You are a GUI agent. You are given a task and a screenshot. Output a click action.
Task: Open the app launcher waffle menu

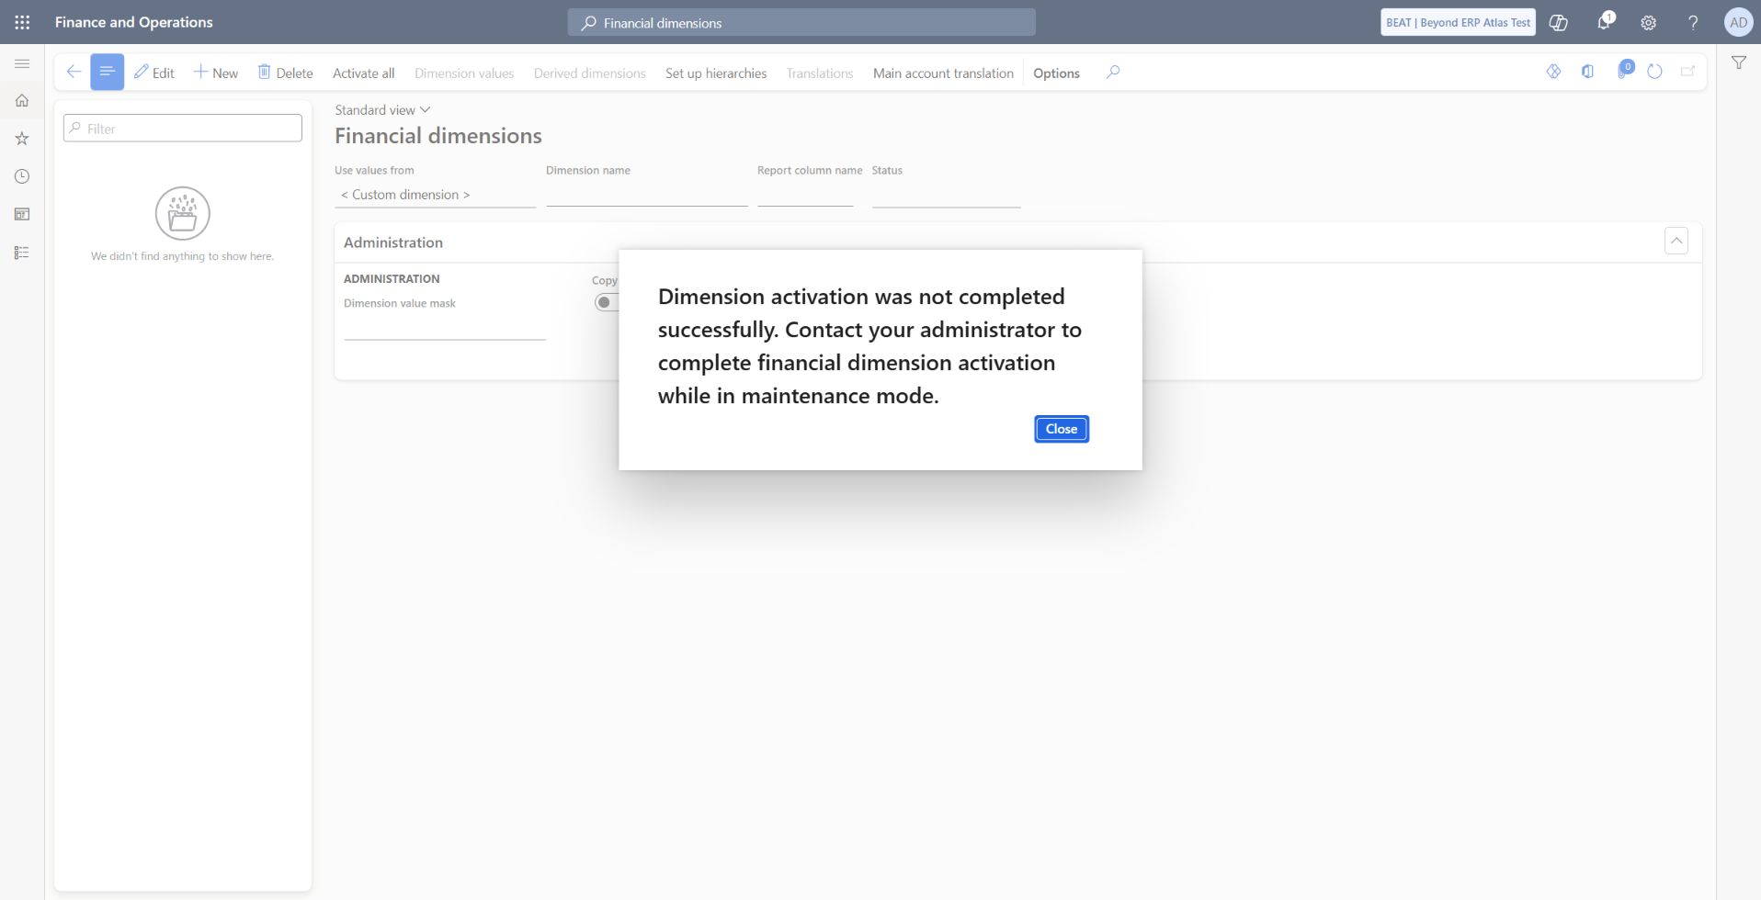coord(22,22)
